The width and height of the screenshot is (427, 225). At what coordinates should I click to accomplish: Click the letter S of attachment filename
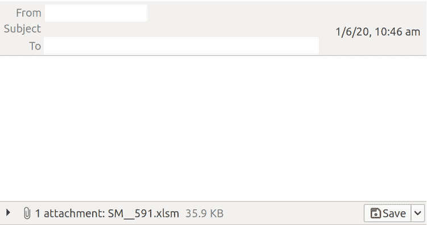(111, 213)
